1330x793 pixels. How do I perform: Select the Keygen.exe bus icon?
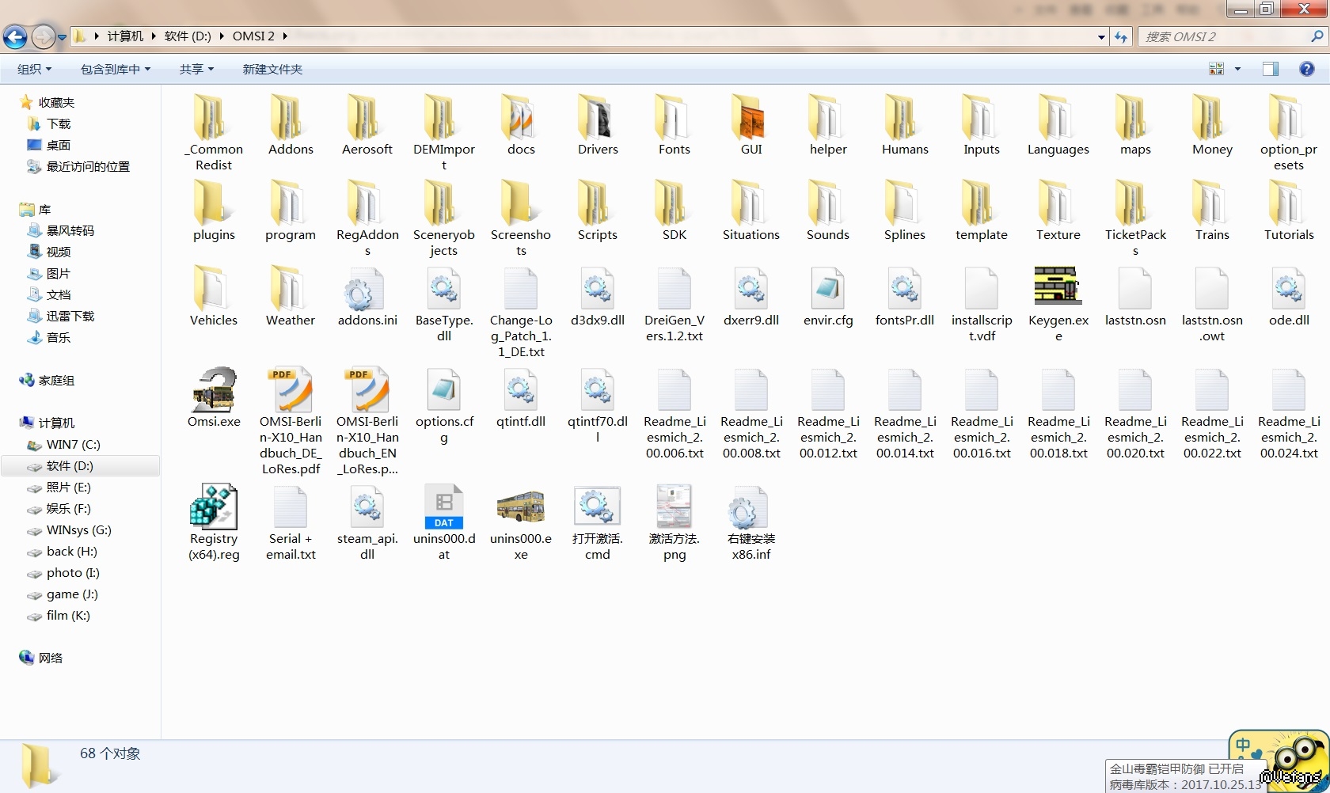coord(1058,287)
